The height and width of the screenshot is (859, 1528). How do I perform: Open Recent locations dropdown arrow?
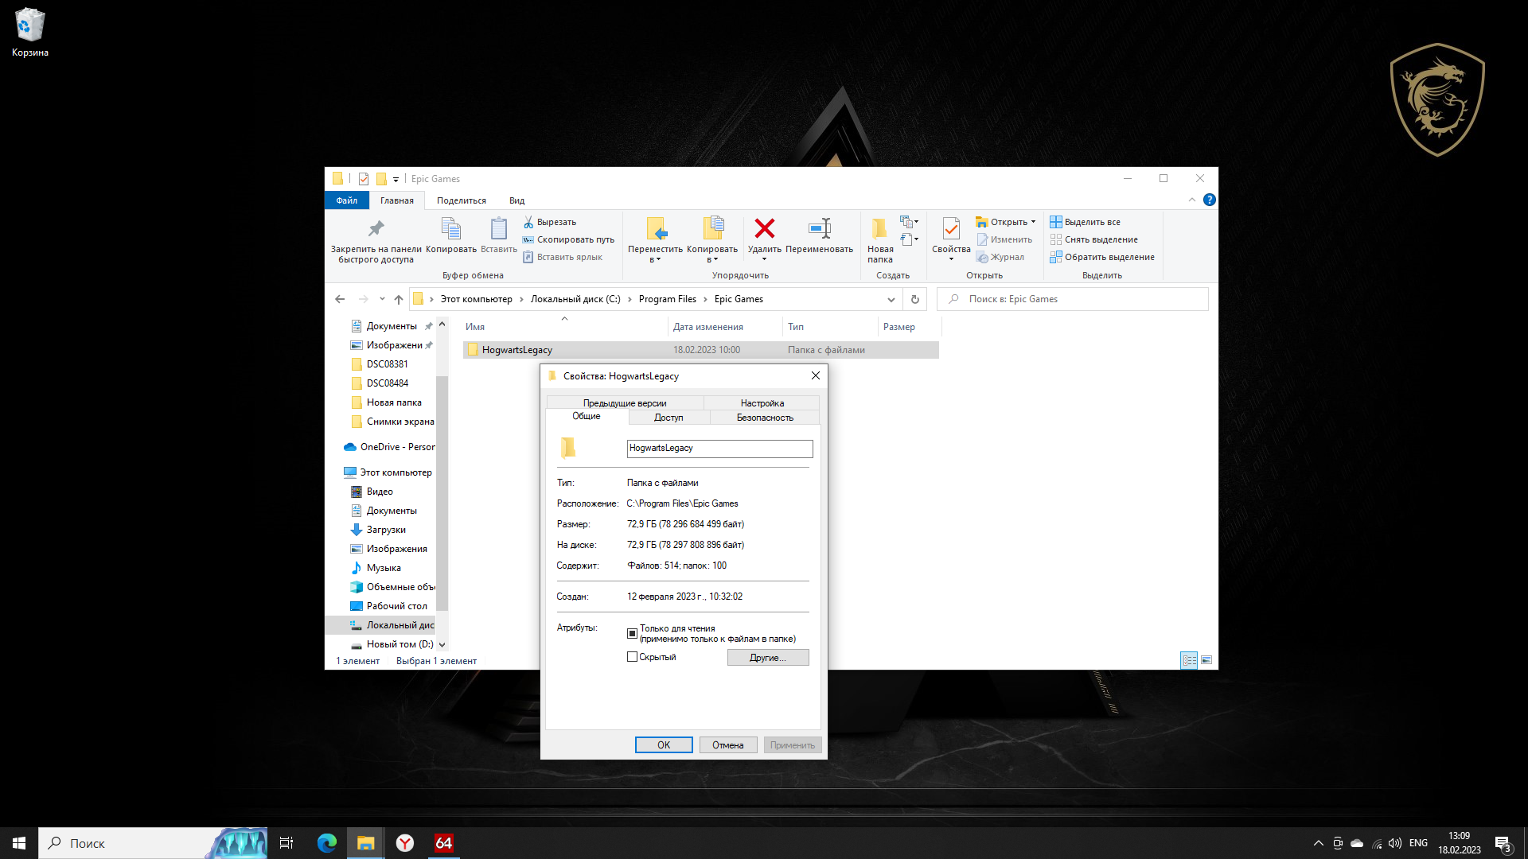(x=382, y=299)
